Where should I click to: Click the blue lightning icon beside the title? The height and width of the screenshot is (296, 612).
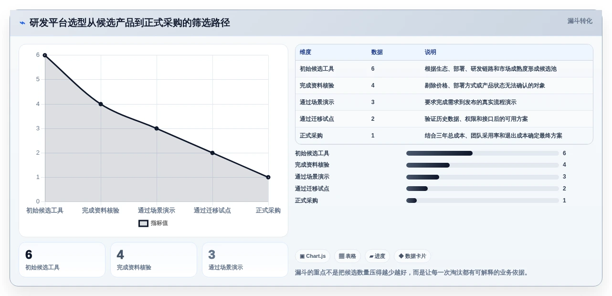pos(22,22)
